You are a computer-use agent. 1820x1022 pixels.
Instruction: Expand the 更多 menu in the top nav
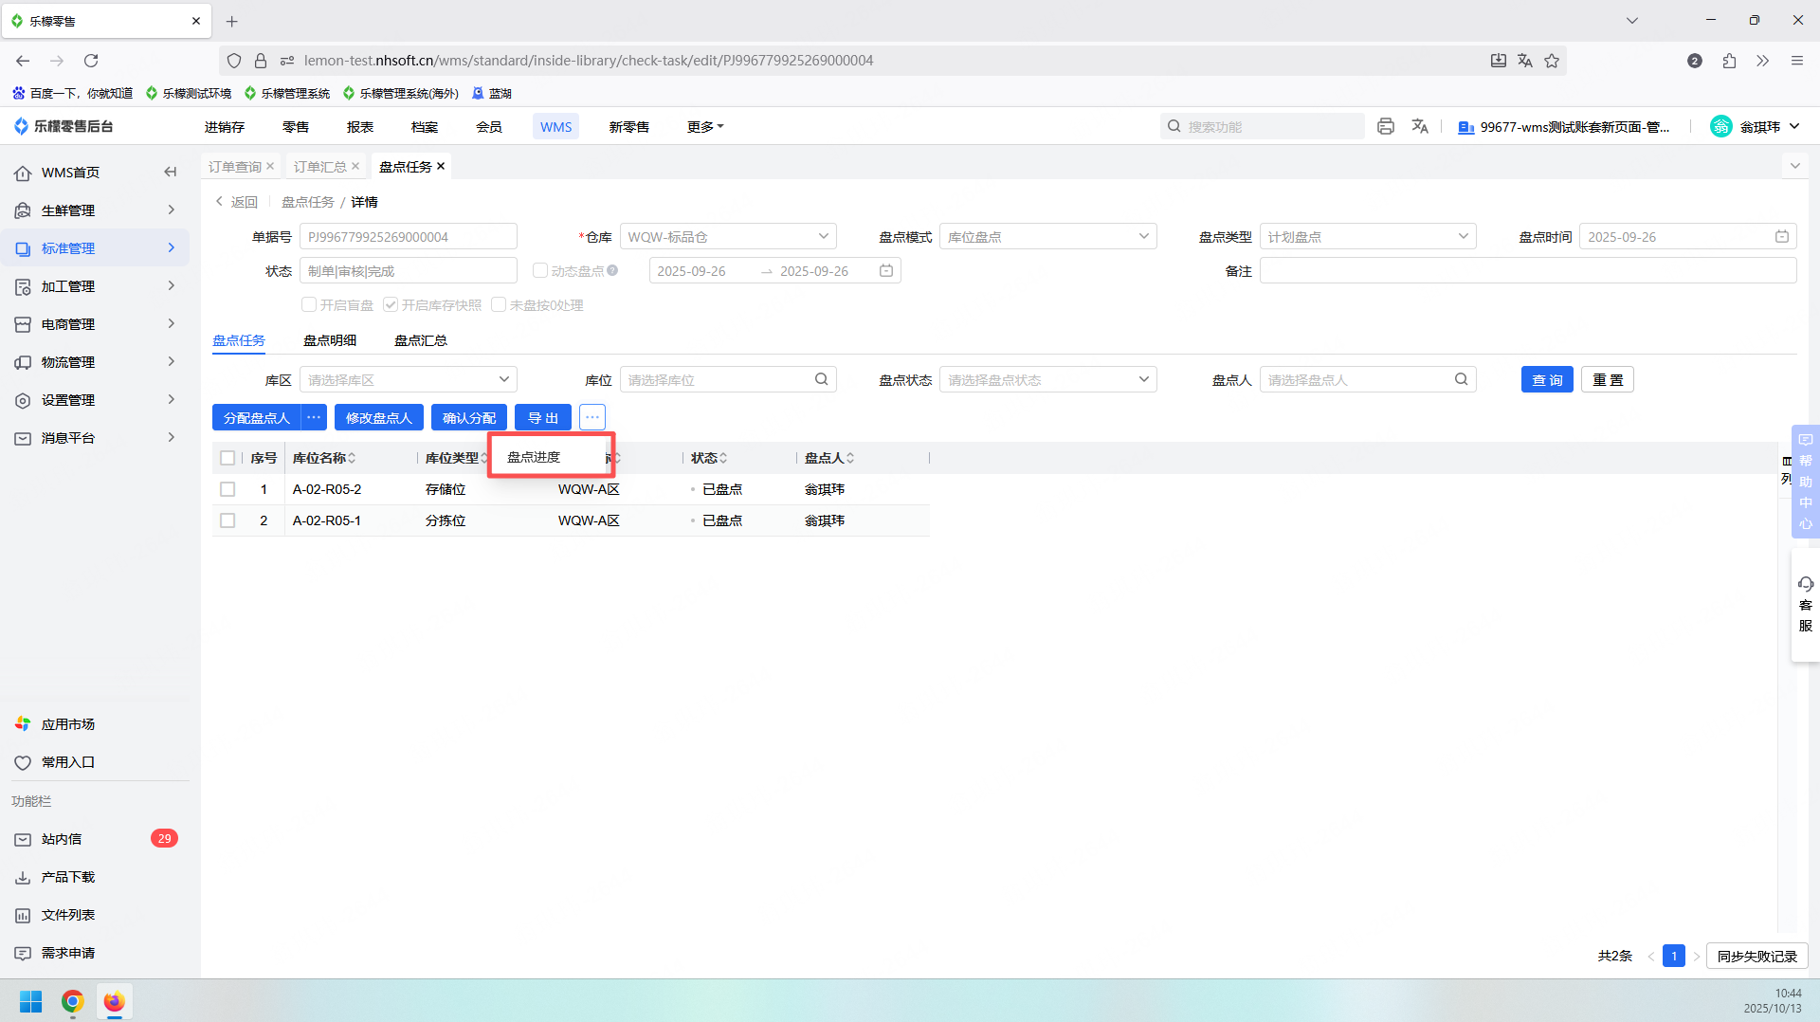pyautogui.click(x=705, y=127)
